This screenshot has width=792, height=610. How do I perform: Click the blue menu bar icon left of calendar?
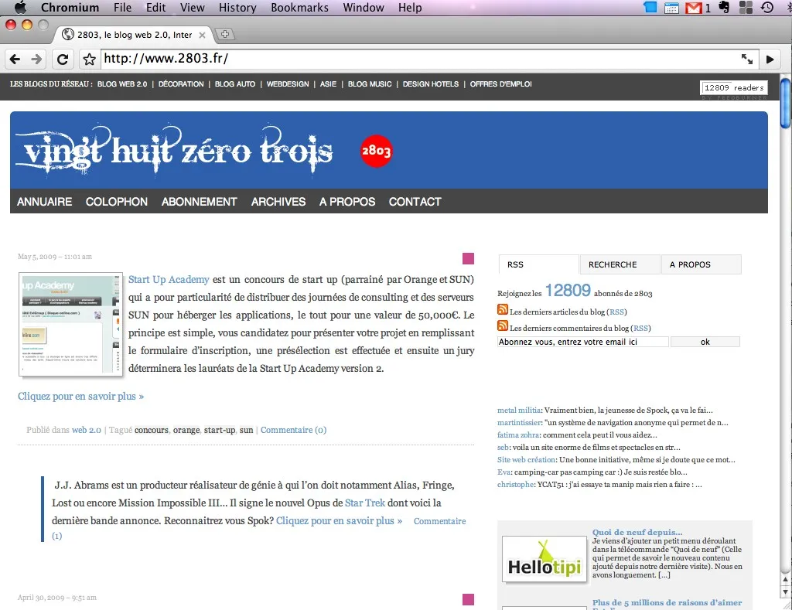coord(650,7)
